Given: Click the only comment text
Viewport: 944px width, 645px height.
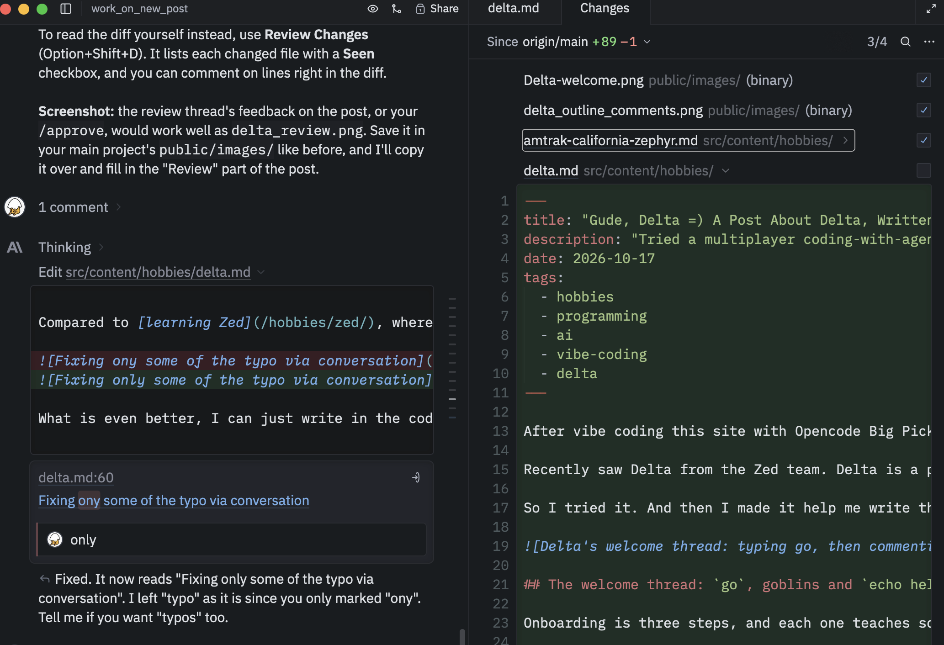Looking at the screenshot, I should (x=83, y=540).
